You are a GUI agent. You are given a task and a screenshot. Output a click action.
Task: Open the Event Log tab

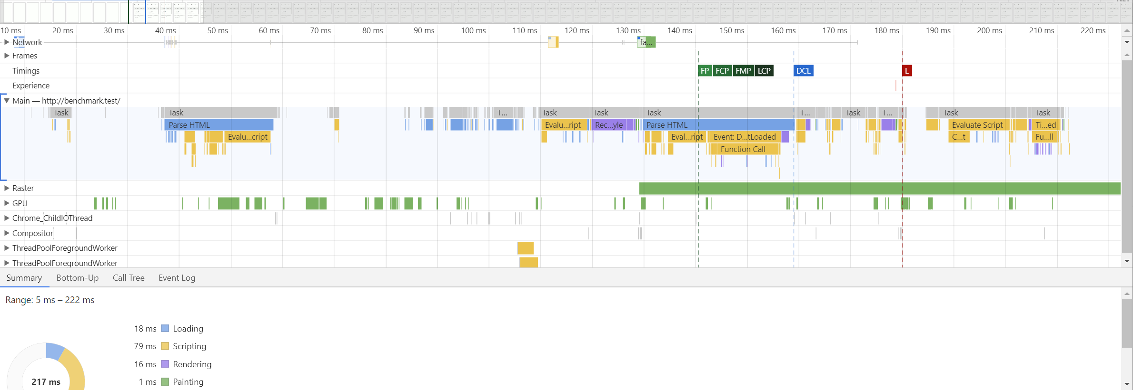[177, 278]
